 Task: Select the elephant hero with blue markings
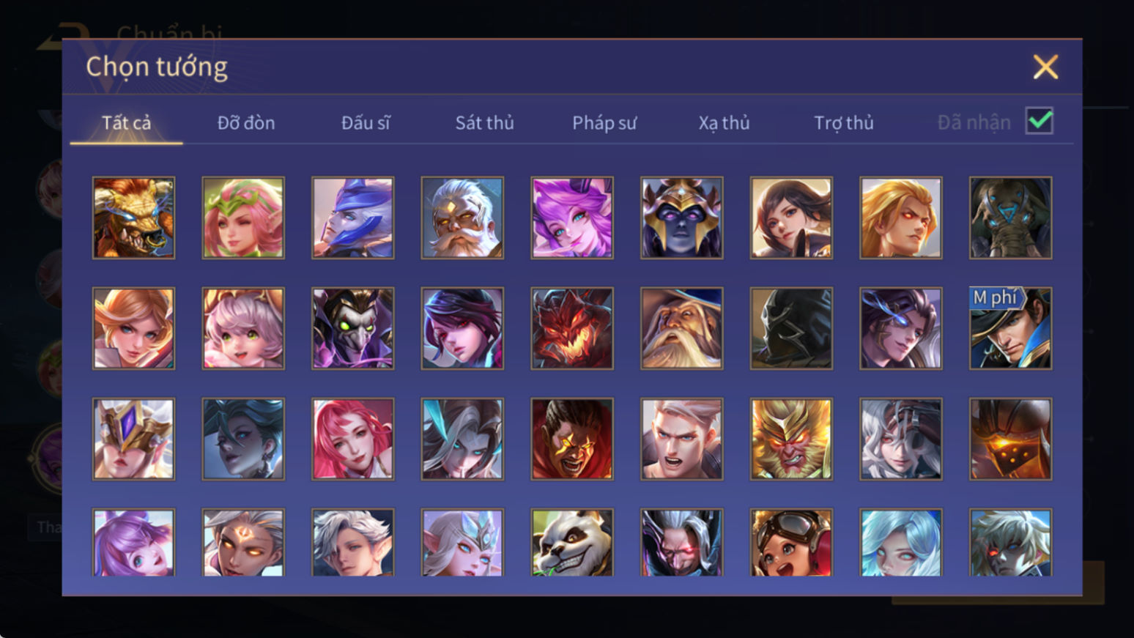click(x=1010, y=218)
